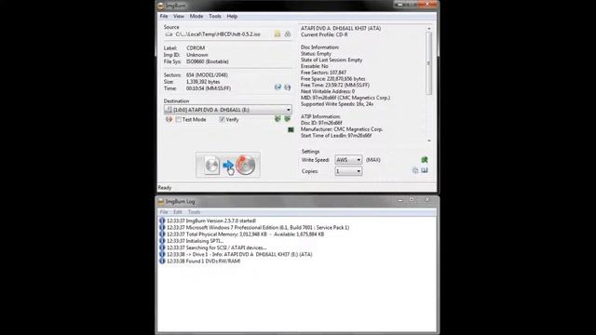Click the 'Drive 1 - Info: ATAPI DVD A' log row
596x335 pixels.
point(239,254)
